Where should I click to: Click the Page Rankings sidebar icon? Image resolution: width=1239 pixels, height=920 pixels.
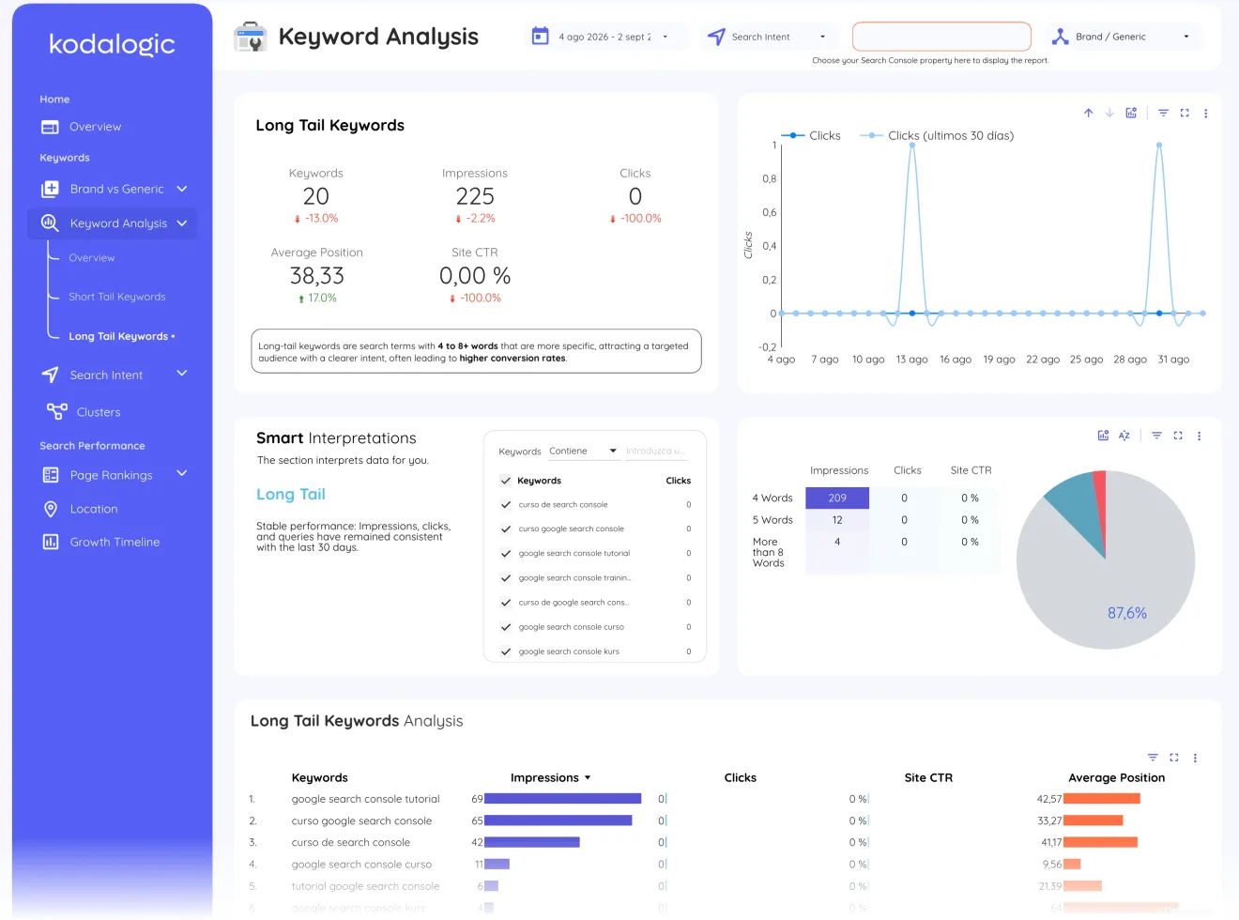click(x=51, y=475)
